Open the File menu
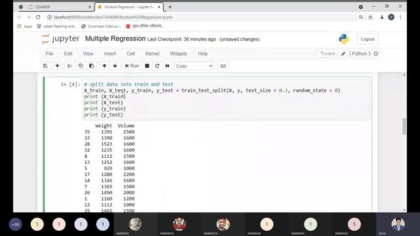The height and width of the screenshot is (236, 420). 49,54
